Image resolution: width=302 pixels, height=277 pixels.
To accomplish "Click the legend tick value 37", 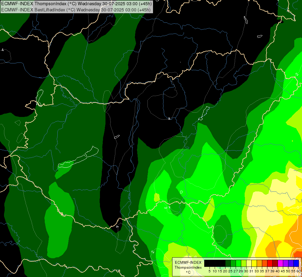I will coord(267,271).
